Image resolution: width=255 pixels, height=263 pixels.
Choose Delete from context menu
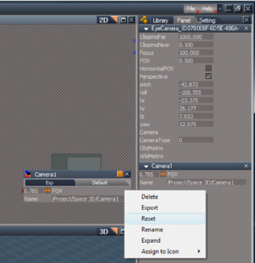(165, 197)
